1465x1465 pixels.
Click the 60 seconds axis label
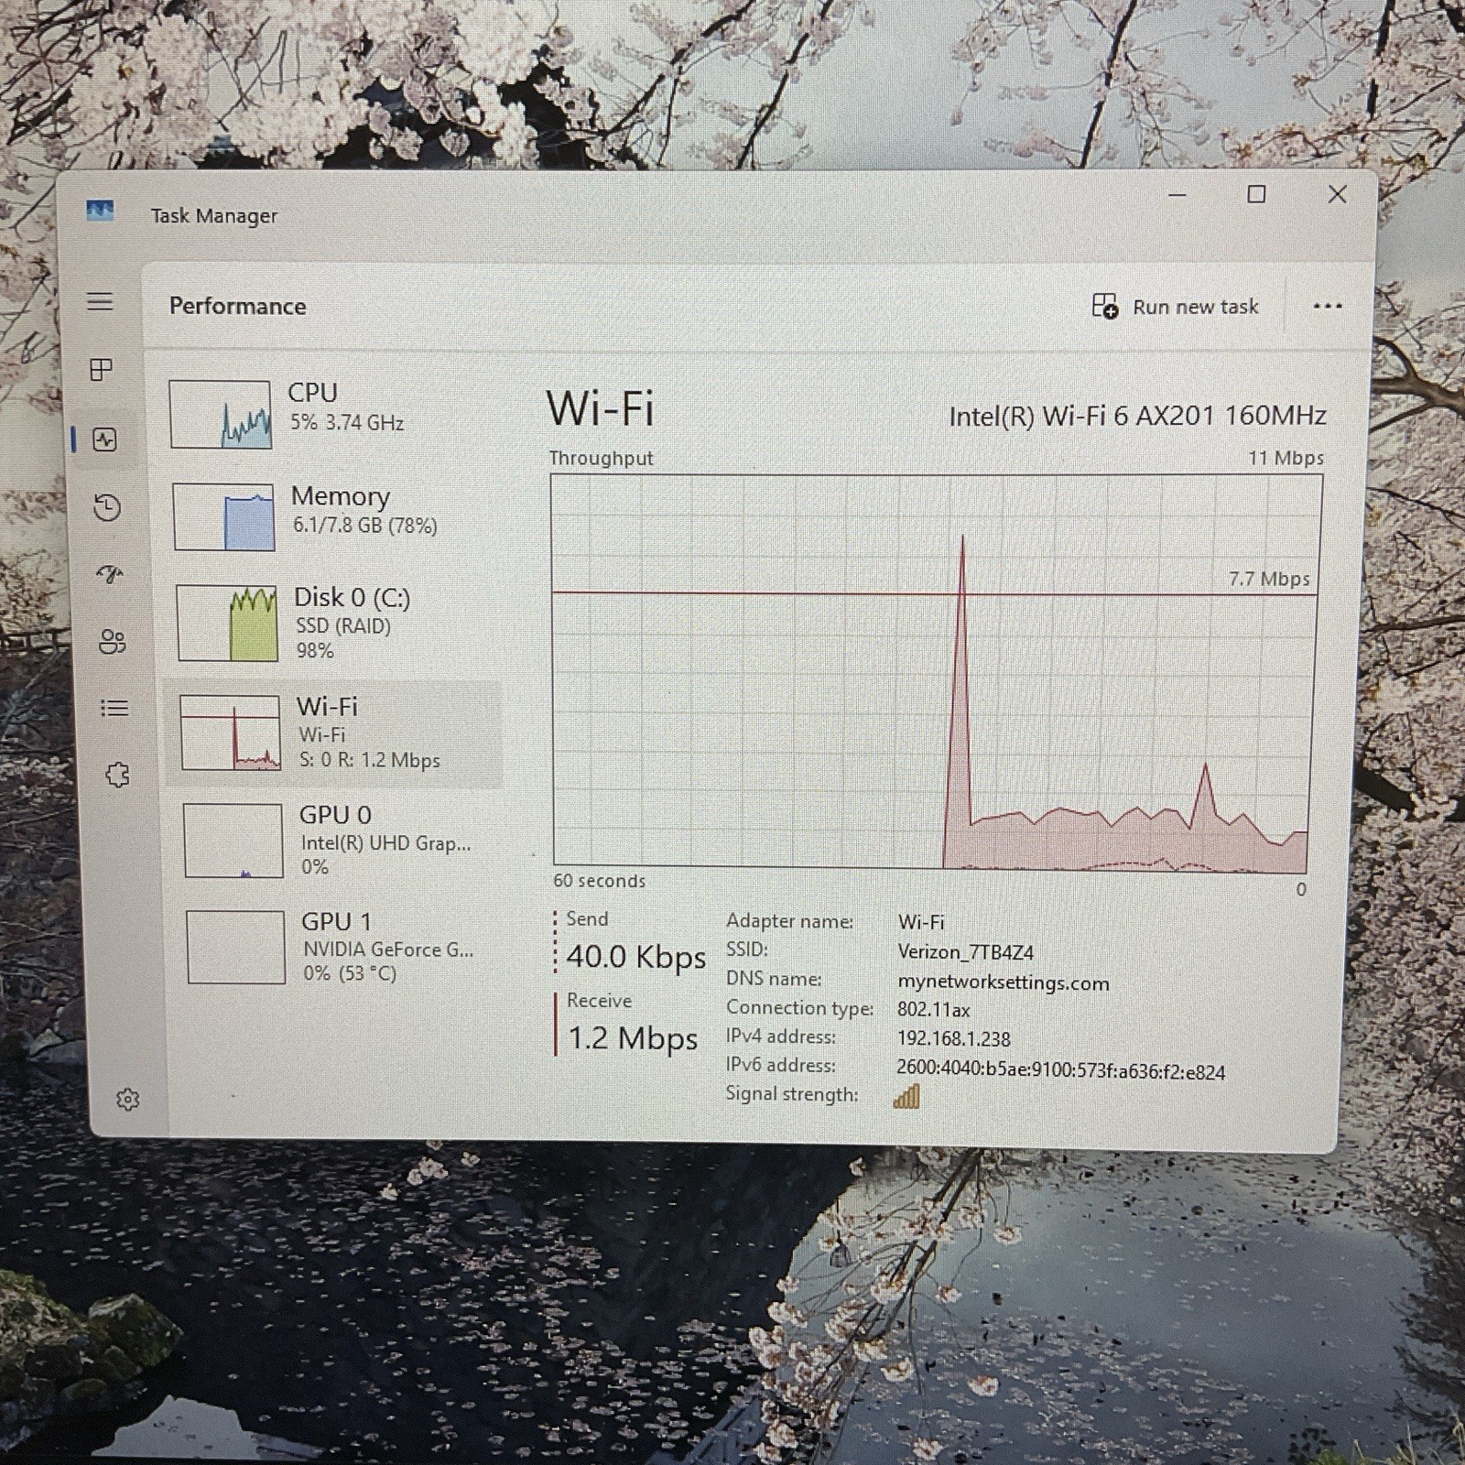[599, 881]
